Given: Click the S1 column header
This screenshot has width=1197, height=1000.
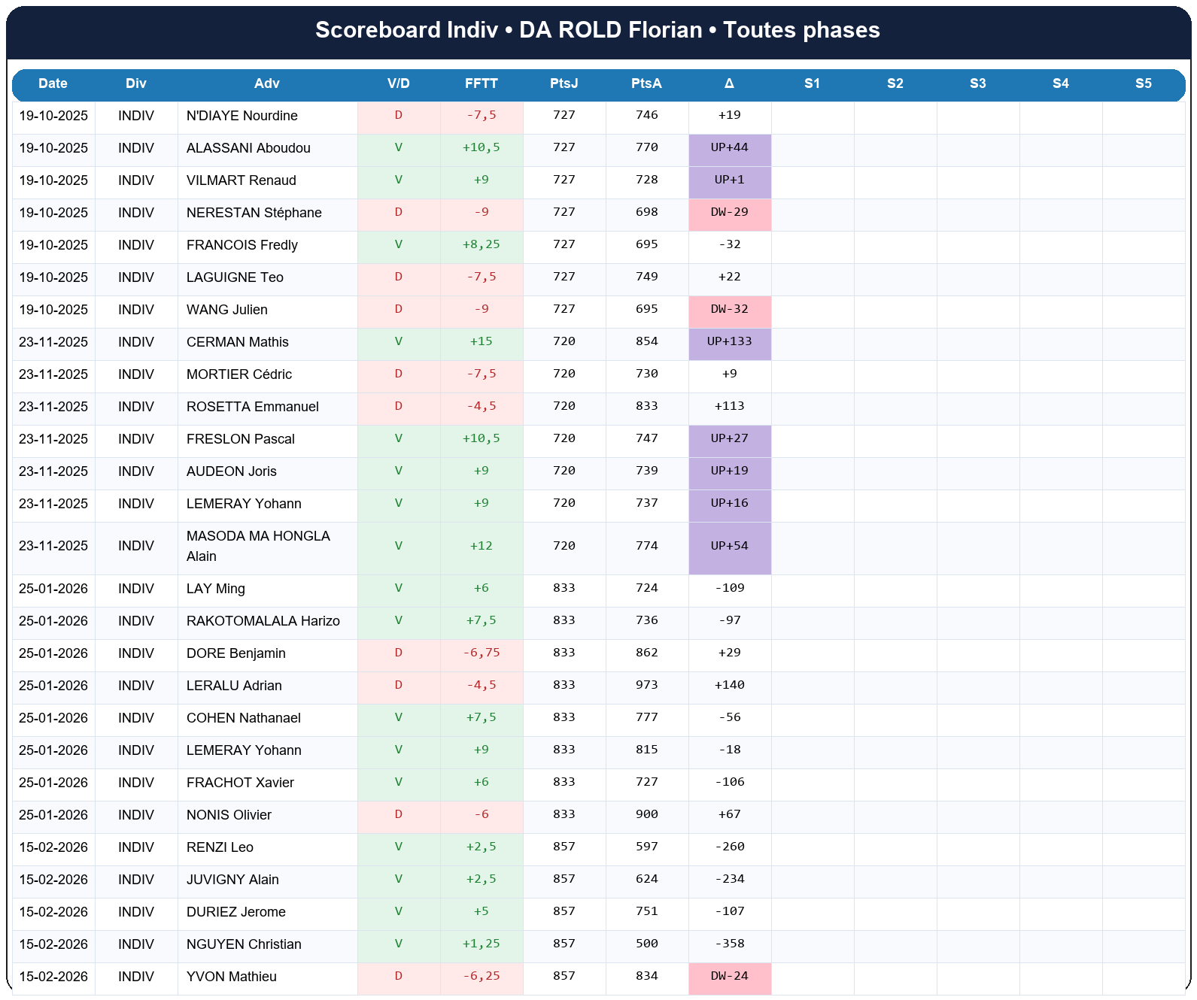Looking at the screenshot, I should [812, 83].
